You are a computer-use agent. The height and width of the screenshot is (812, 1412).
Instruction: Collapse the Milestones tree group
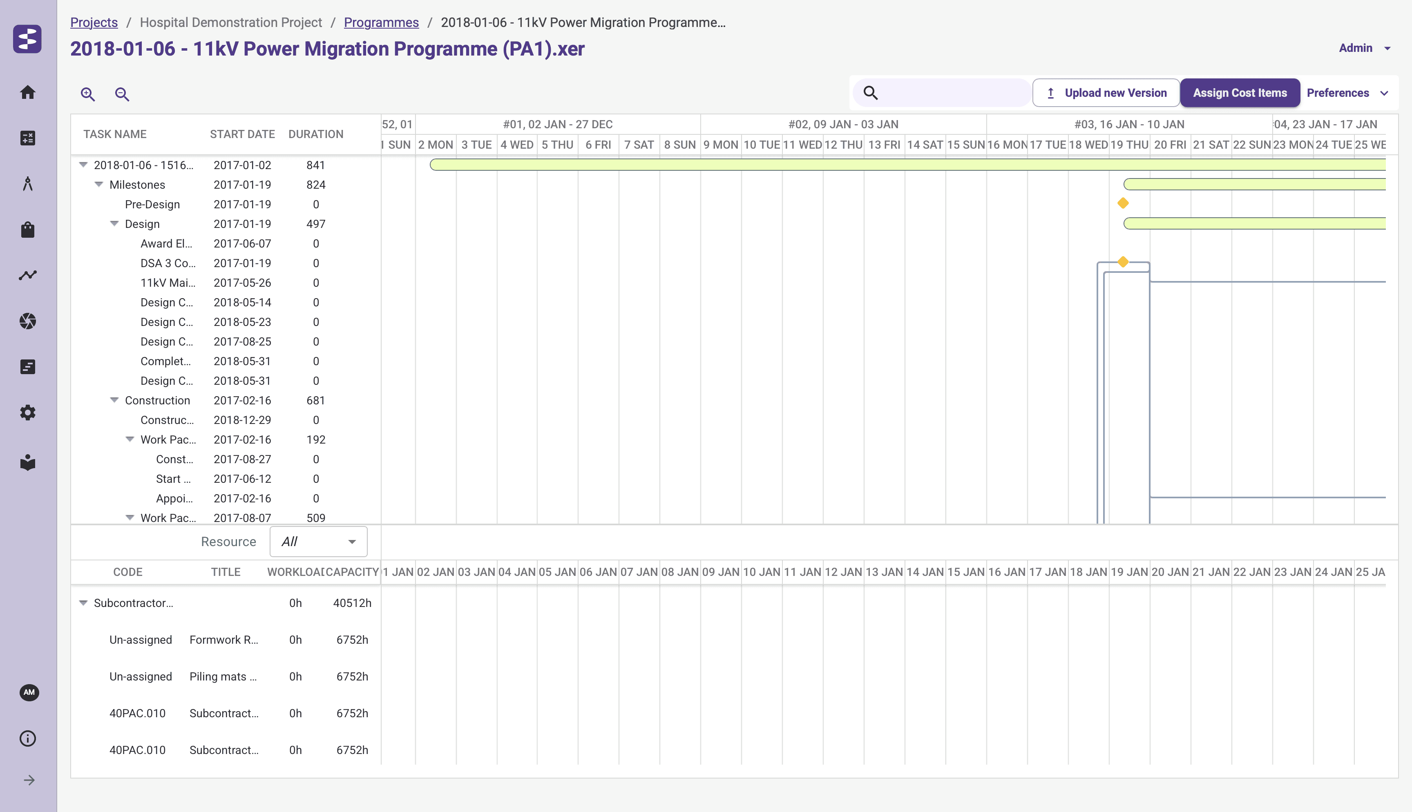click(99, 185)
